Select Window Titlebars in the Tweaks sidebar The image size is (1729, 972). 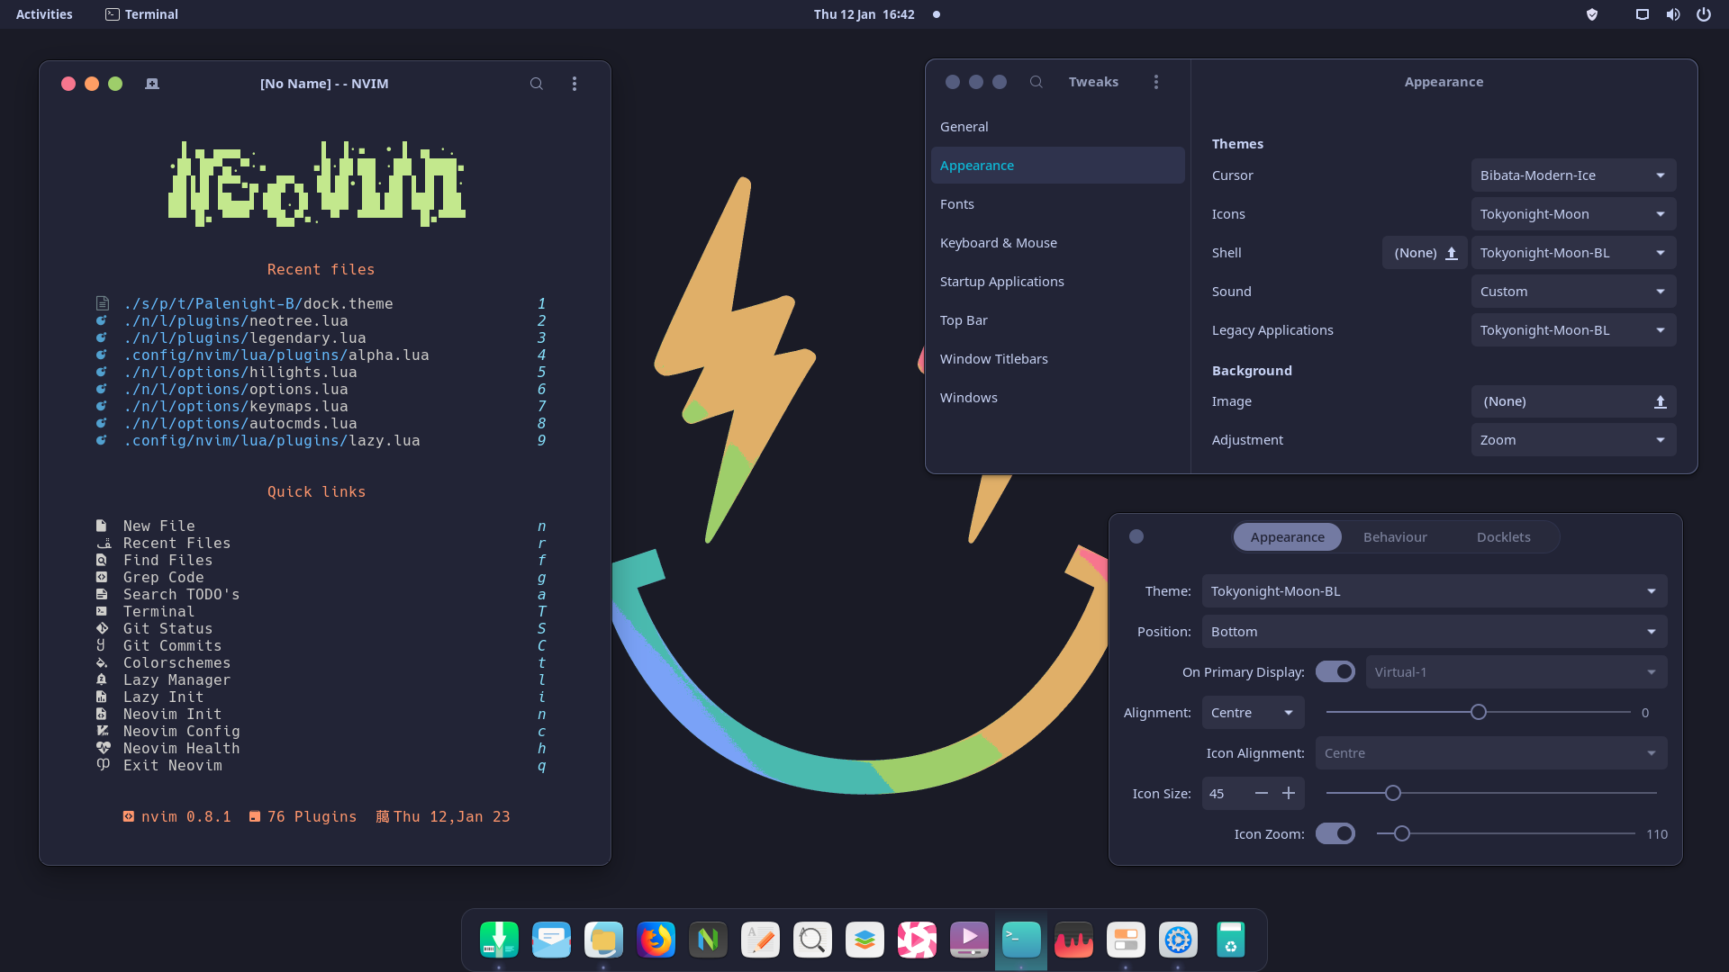[x=1058, y=359]
